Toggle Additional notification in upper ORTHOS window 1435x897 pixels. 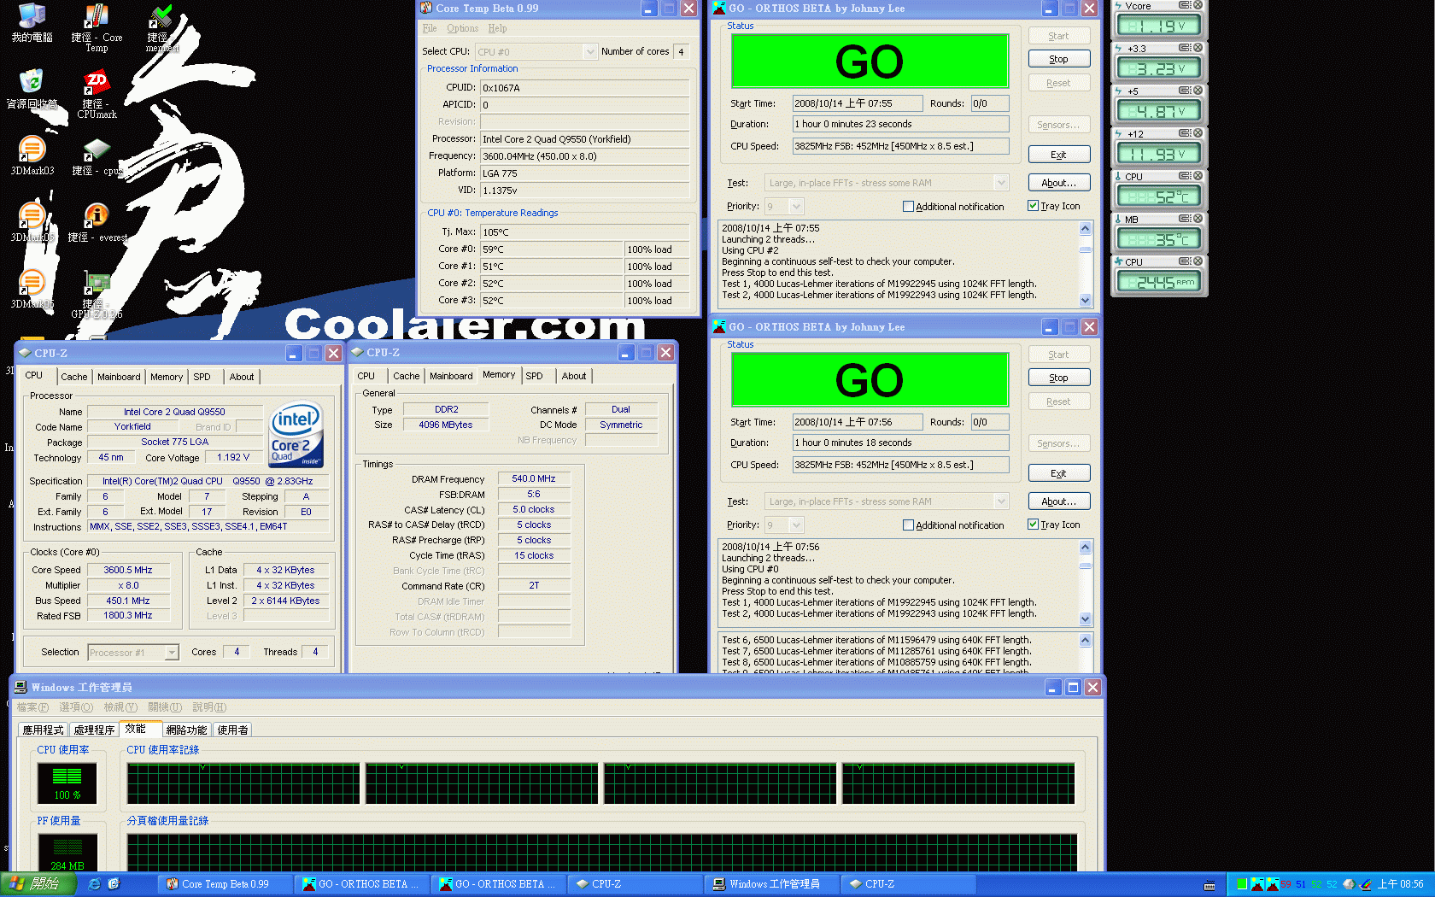pos(908,207)
